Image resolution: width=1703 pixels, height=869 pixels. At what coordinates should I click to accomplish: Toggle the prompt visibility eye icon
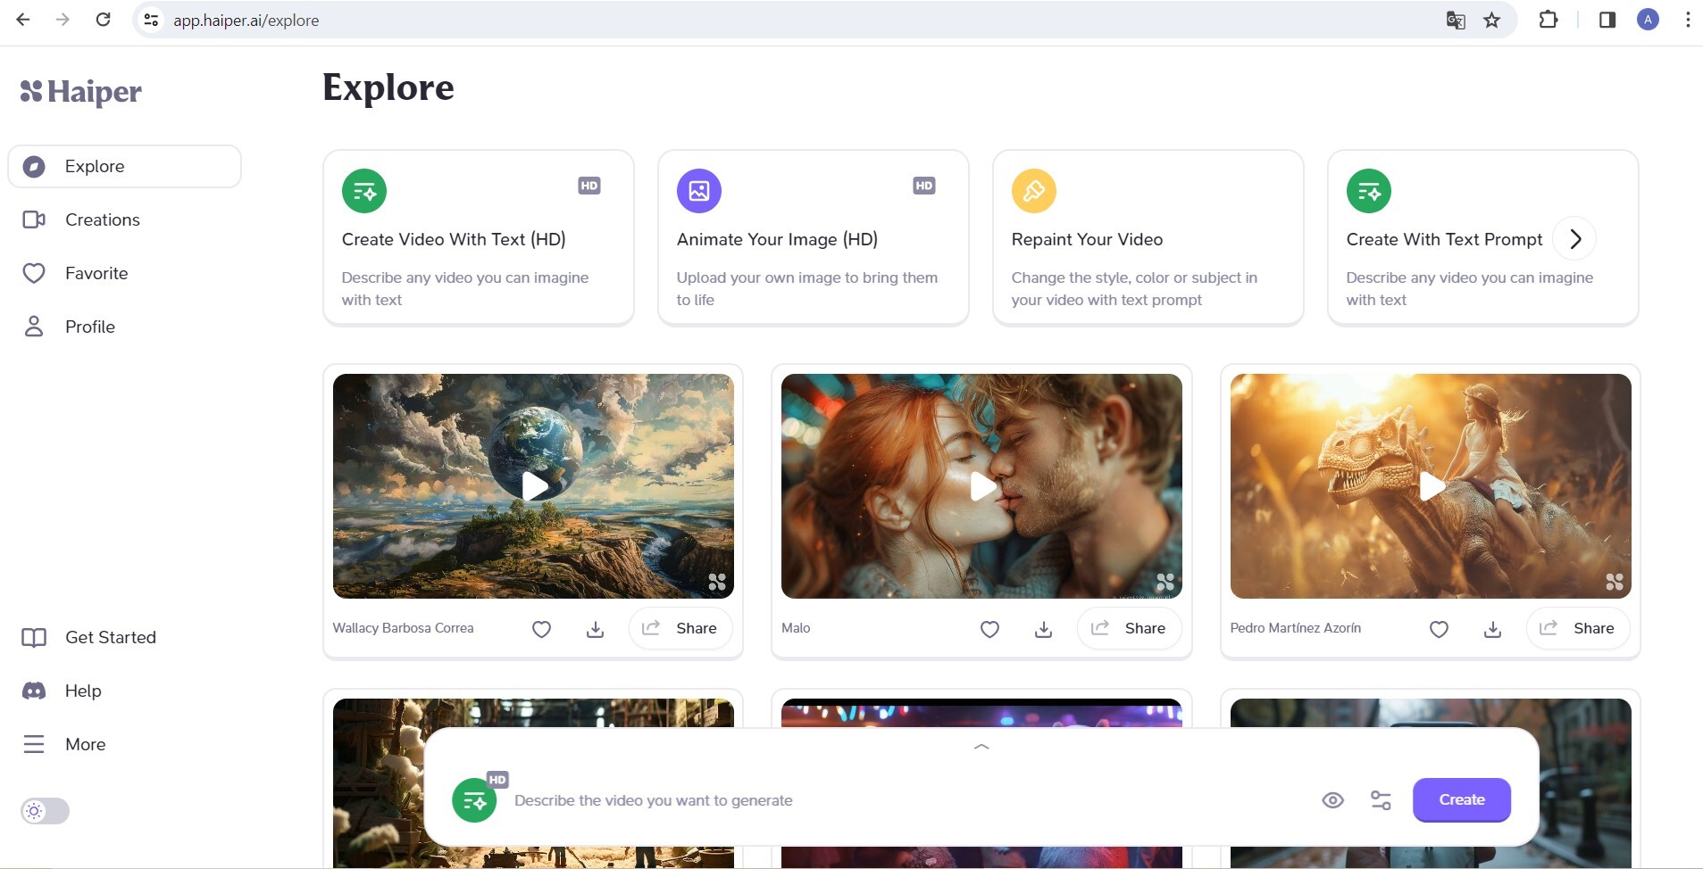[x=1332, y=800]
